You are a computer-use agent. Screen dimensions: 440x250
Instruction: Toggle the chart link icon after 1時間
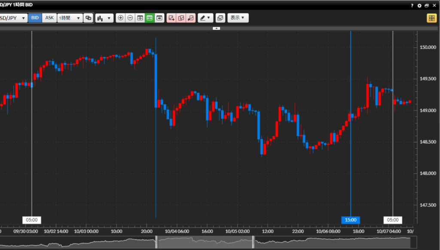tap(89, 18)
